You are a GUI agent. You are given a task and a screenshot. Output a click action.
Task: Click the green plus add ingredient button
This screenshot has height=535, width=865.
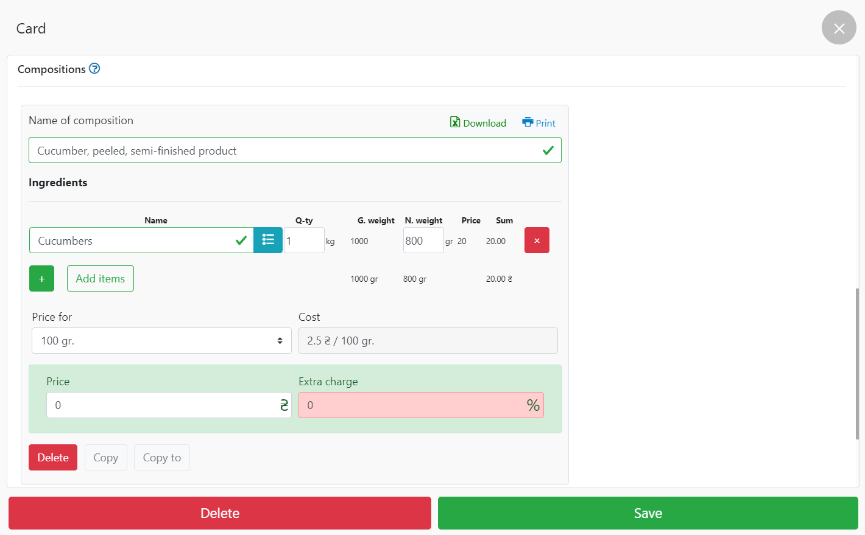(41, 279)
